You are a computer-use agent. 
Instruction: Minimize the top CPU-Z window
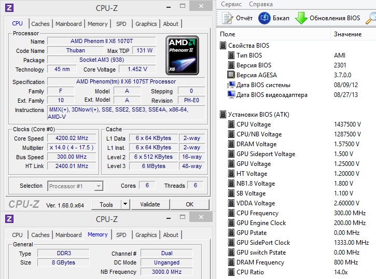[169, 7]
